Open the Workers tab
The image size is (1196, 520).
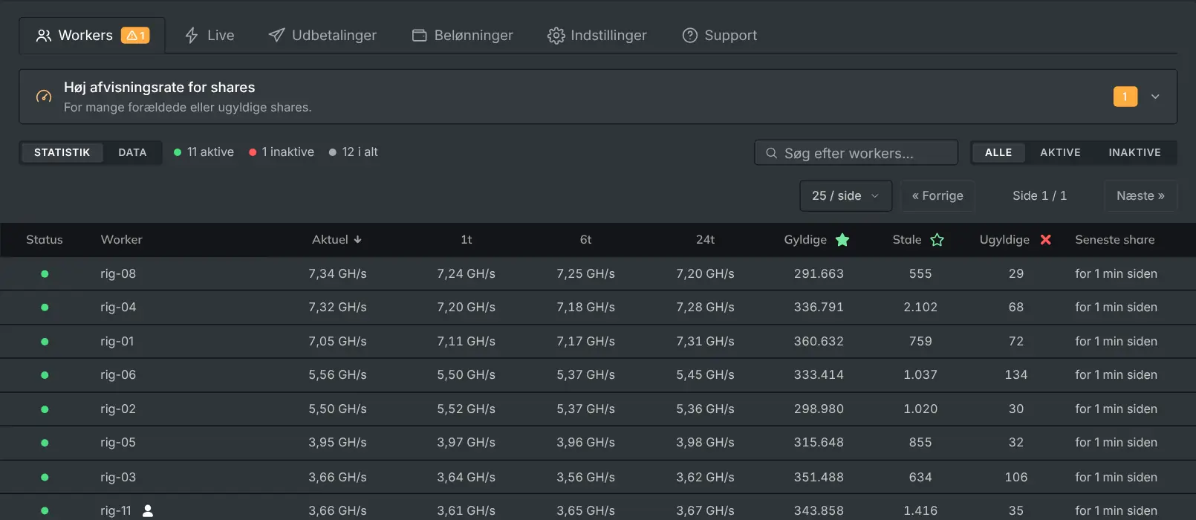92,36
